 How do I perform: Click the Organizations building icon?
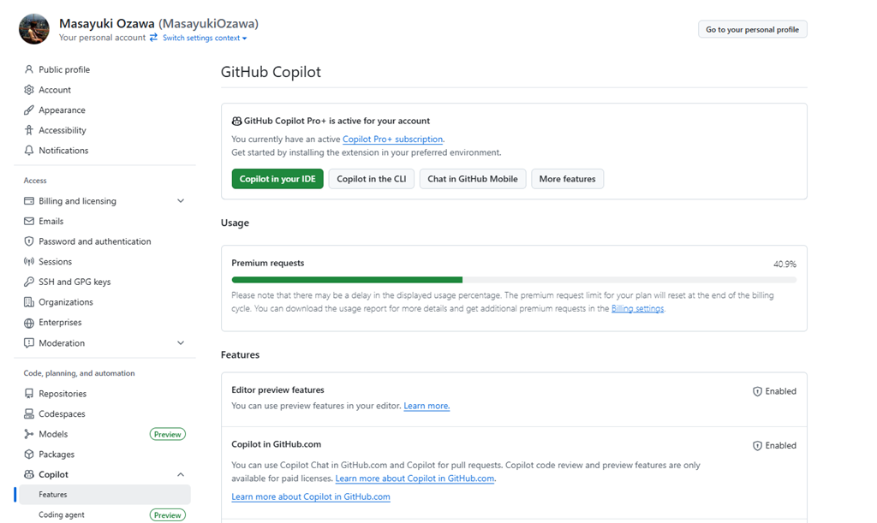pyautogui.click(x=29, y=301)
